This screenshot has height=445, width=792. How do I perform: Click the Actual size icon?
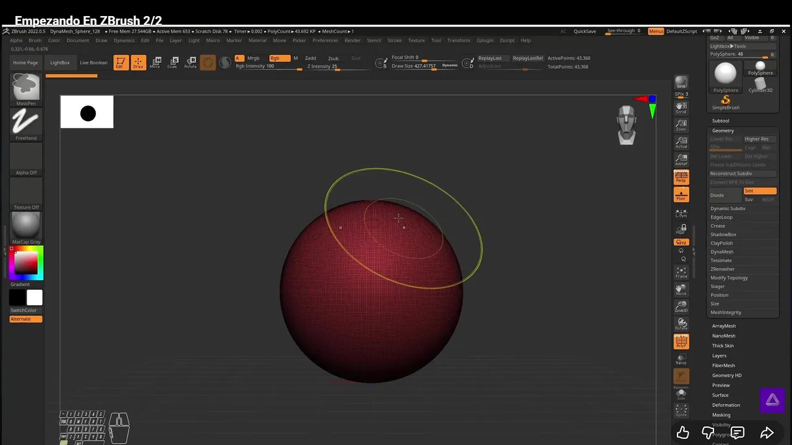coord(681,143)
